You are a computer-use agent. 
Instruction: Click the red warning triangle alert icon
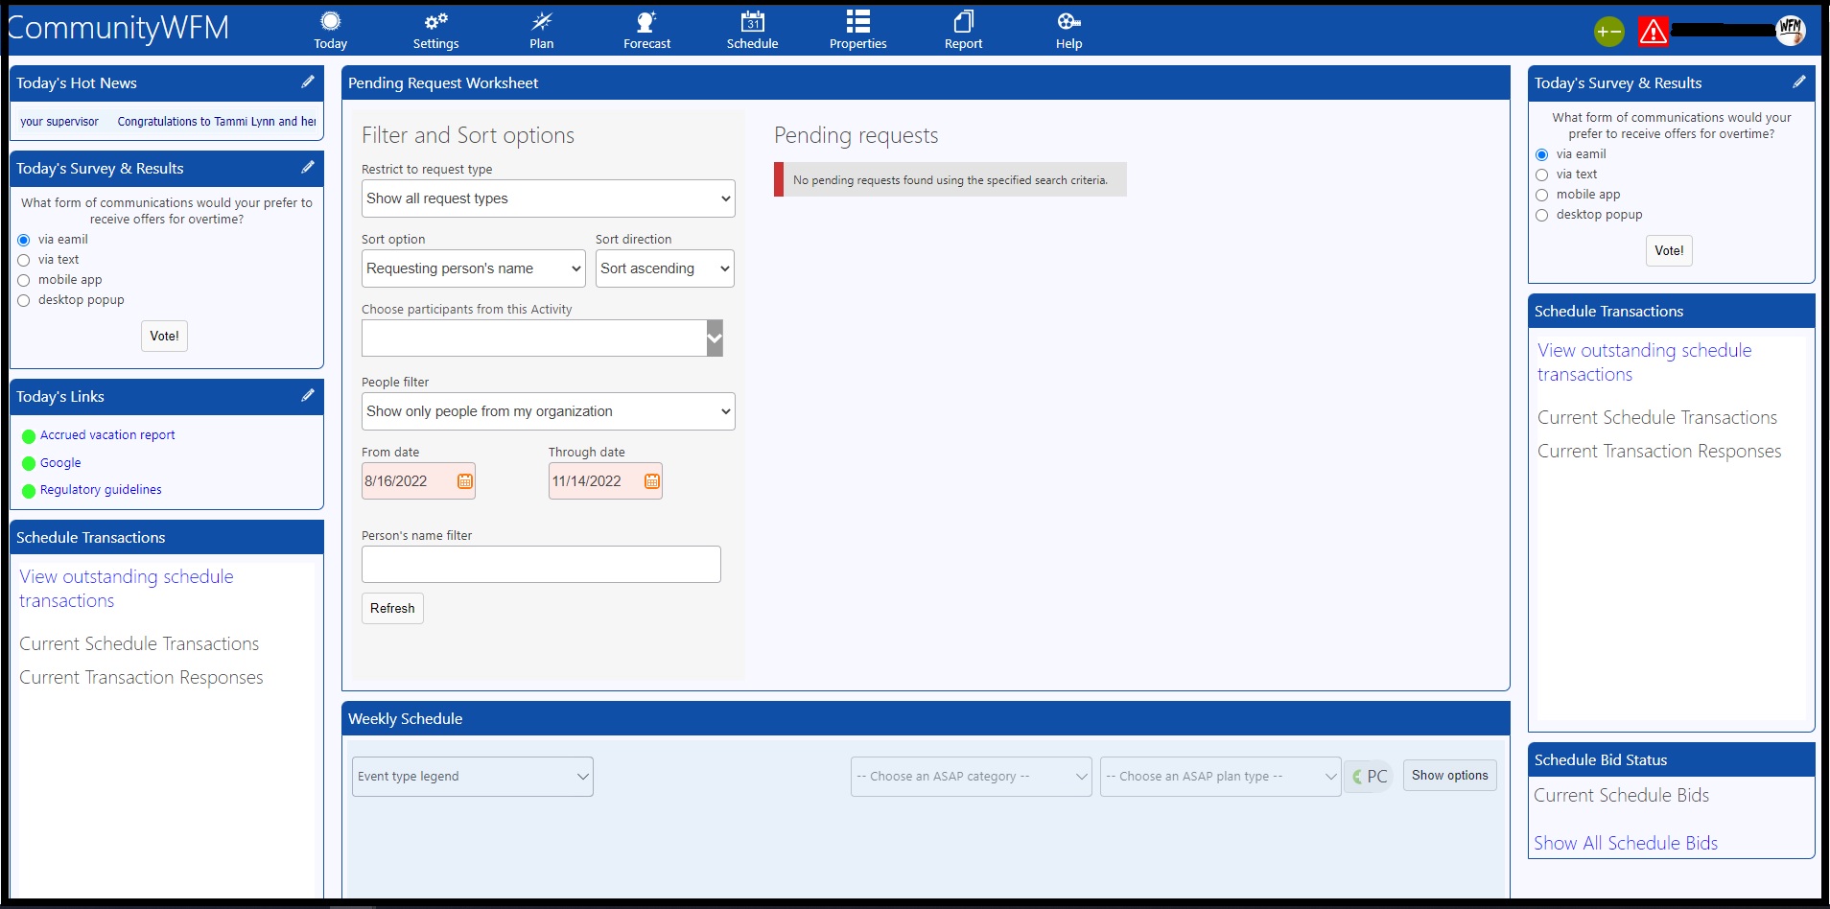click(x=1653, y=32)
